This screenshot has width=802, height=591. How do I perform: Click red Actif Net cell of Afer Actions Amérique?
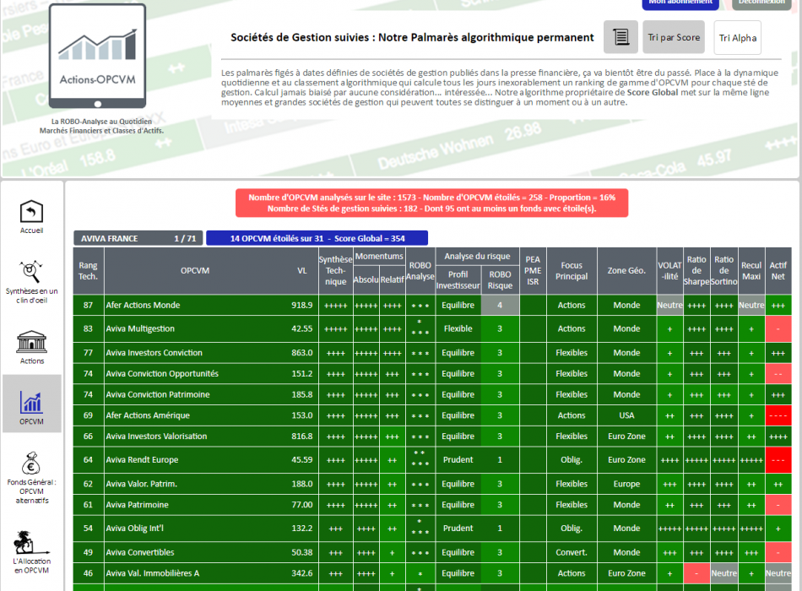tap(778, 415)
